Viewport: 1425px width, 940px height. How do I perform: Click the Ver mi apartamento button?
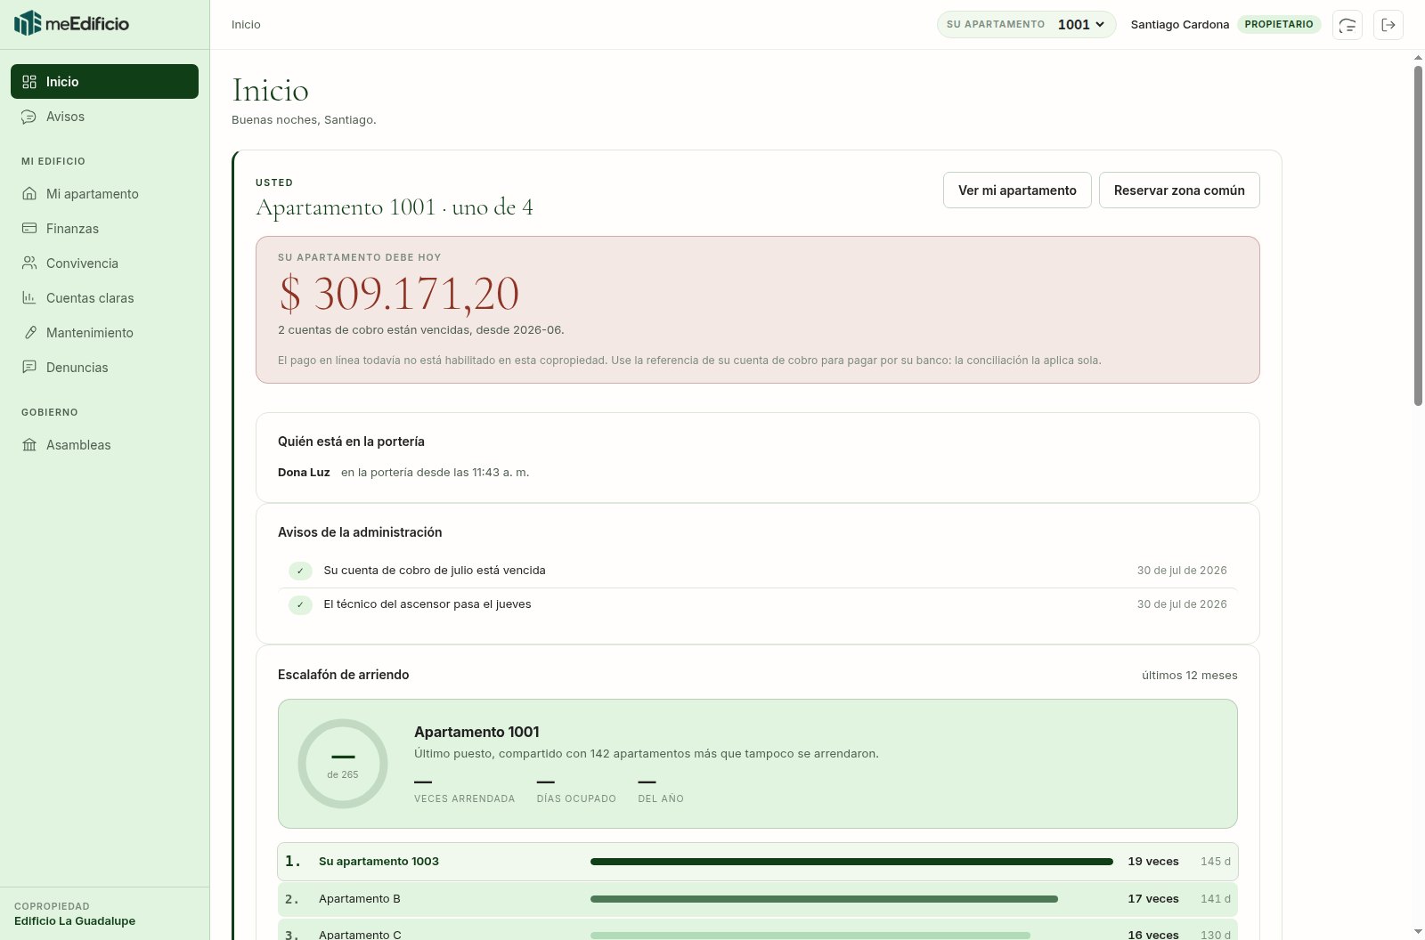[x=1017, y=190]
